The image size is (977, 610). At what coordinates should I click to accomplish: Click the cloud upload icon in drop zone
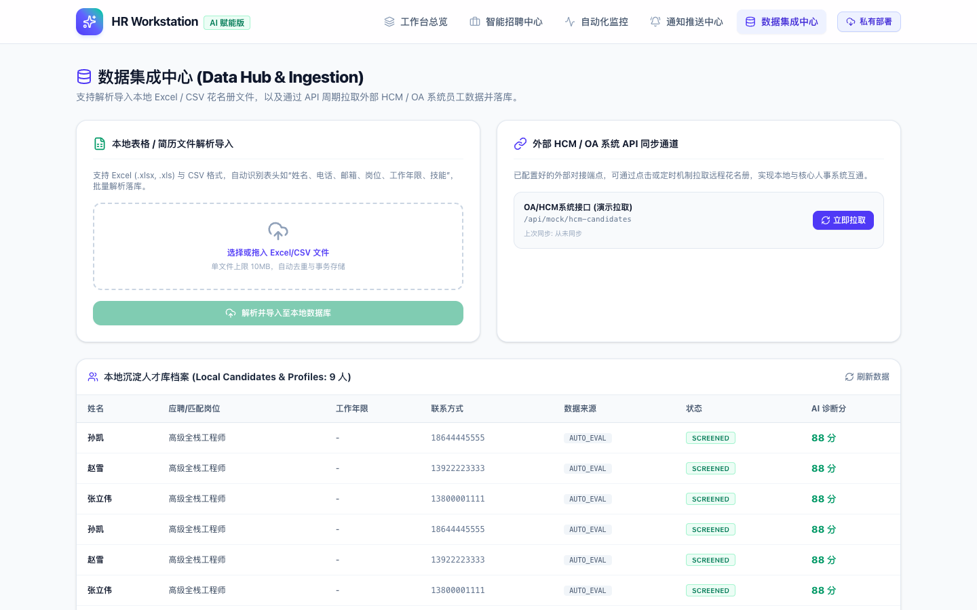point(278,231)
